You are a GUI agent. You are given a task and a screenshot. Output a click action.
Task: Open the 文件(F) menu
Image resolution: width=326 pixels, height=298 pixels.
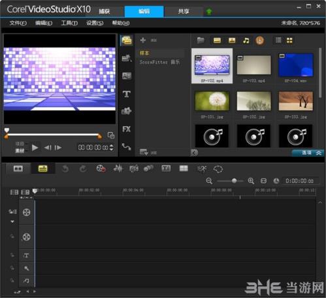[x=18, y=23]
